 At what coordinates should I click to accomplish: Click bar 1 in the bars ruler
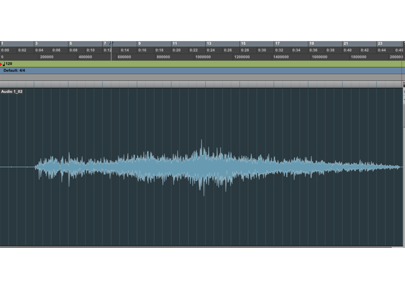click(2, 43)
